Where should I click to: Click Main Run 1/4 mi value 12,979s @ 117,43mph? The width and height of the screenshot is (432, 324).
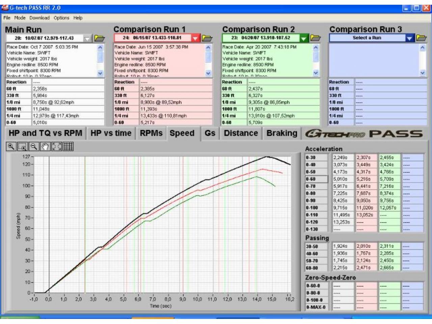[x=68, y=116]
